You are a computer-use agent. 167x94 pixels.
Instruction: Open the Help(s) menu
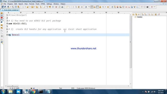[63, 4]
